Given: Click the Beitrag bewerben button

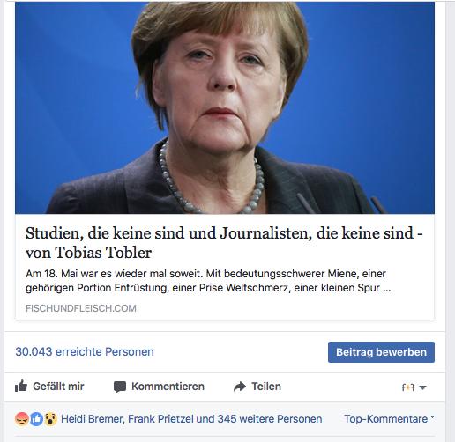Looking at the screenshot, I should coord(381,352).
